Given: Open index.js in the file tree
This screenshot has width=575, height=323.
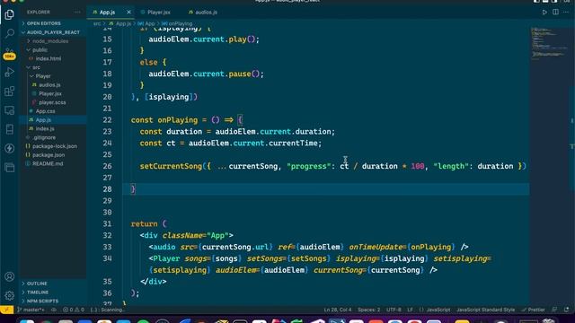Looking at the screenshot, I should (45, 128).
